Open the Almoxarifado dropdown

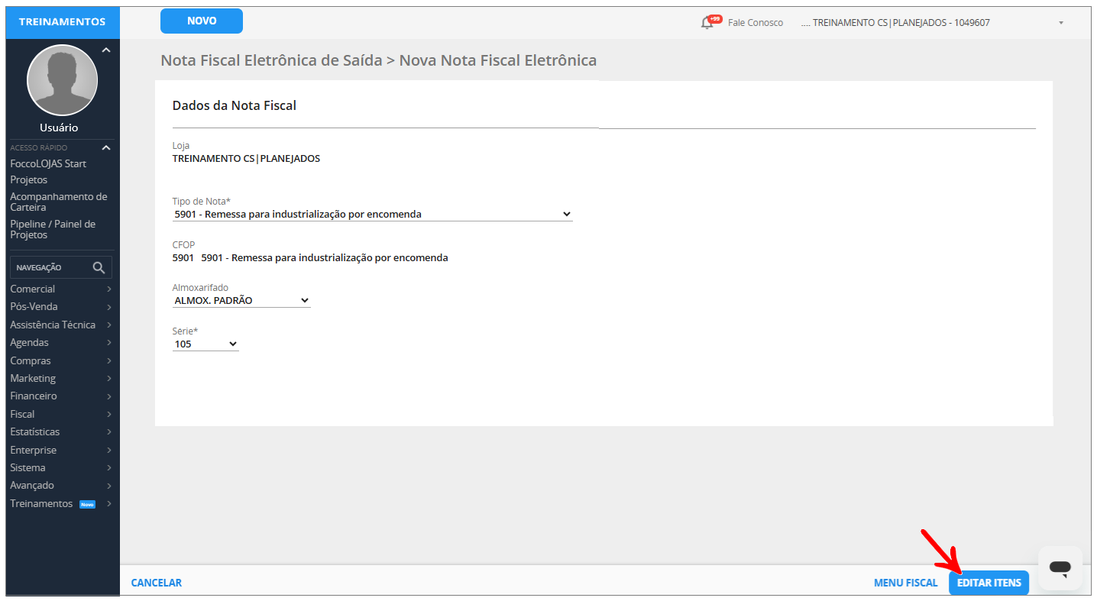241,301
